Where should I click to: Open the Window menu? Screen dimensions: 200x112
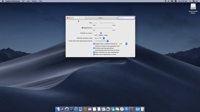coord(34,1)
